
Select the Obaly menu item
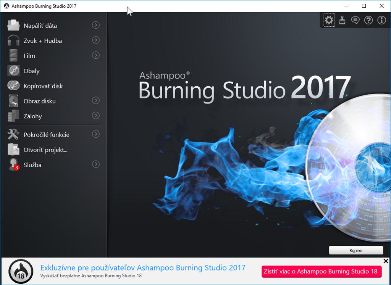pyautogui.click(x=31, y=71)
